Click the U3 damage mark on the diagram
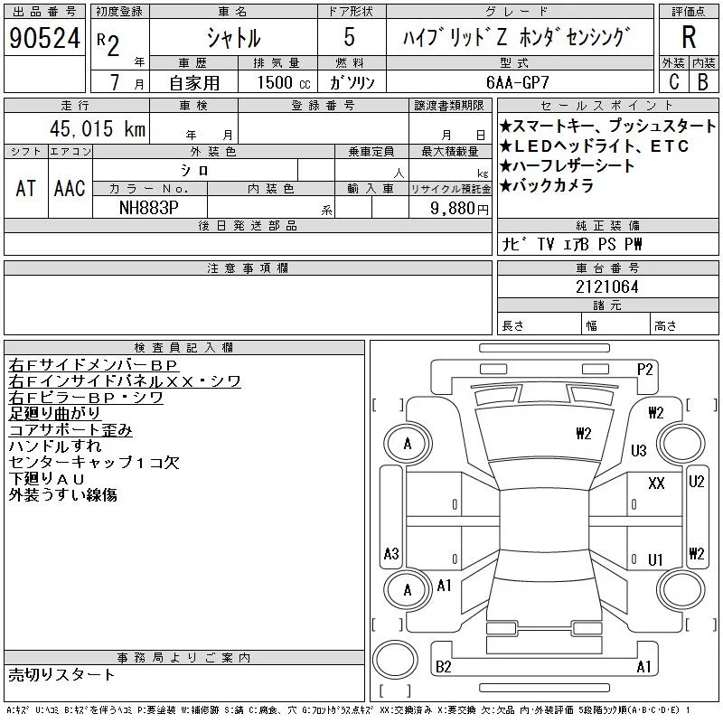 (x=639, y=450)
